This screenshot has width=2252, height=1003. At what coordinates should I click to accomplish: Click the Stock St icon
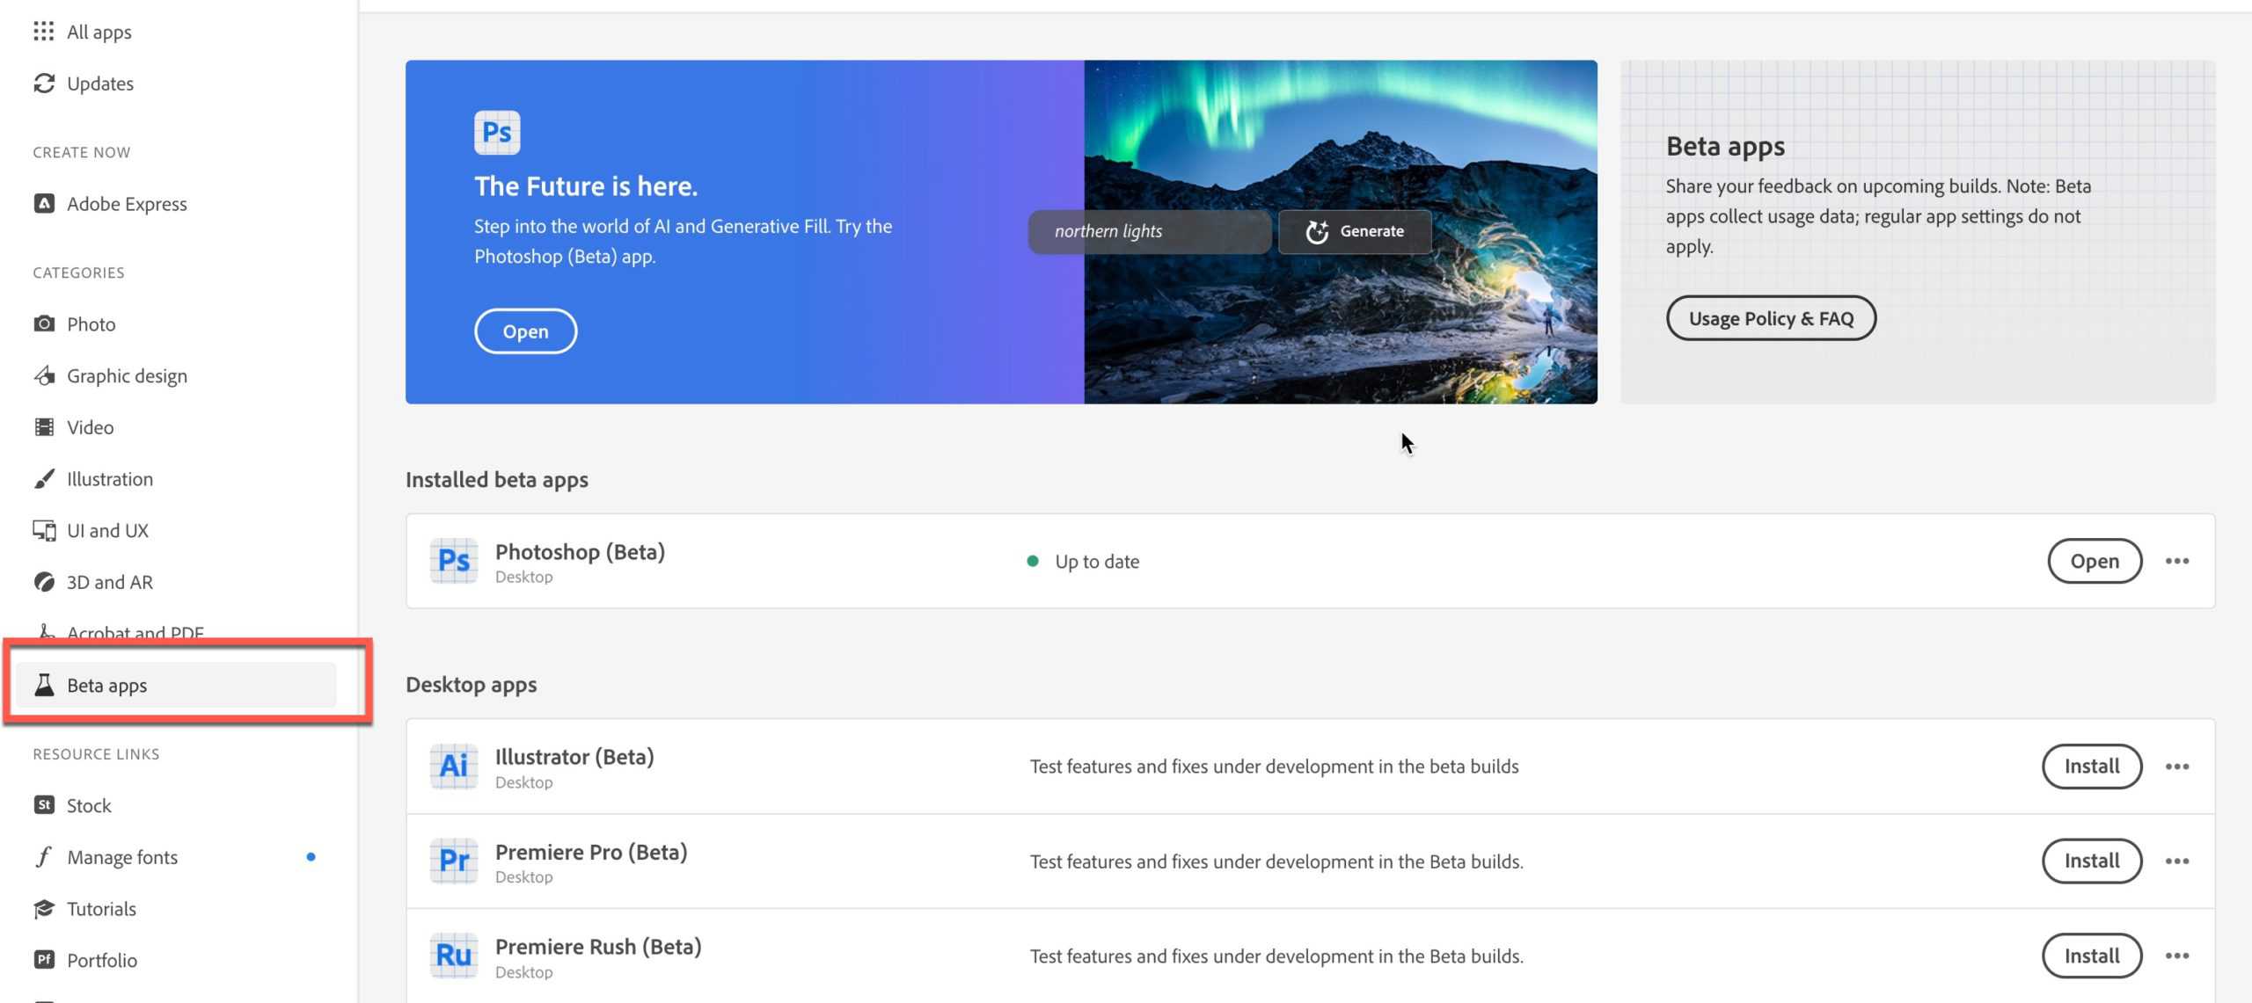pos(44,805)
